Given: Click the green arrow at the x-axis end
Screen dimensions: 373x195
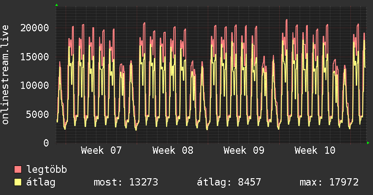Looking at the screenshot, I should (368, 143).
